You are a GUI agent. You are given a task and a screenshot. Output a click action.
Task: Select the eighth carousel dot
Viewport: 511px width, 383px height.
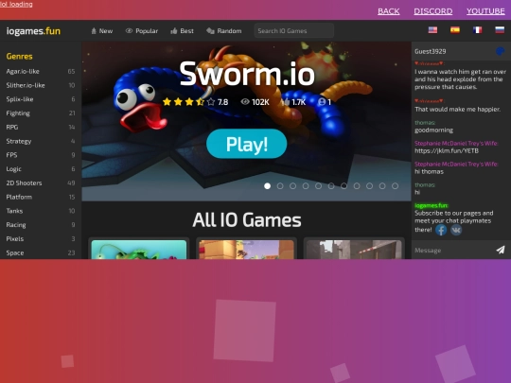[357, 186]
